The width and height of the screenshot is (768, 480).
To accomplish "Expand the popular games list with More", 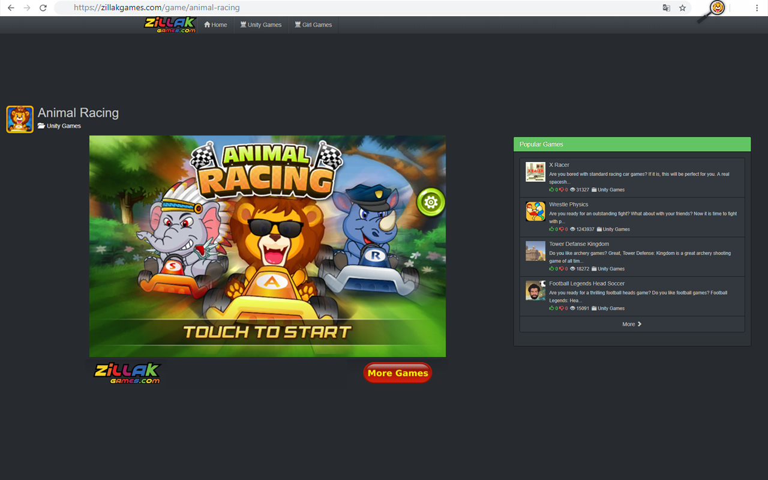I will click(632, 324).
